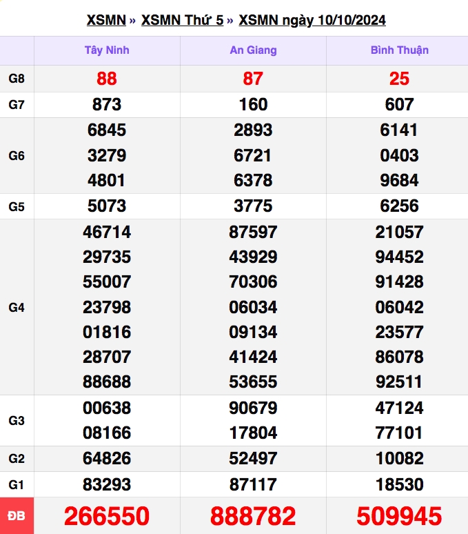Click G4 number 53655

tap(253, 382)
